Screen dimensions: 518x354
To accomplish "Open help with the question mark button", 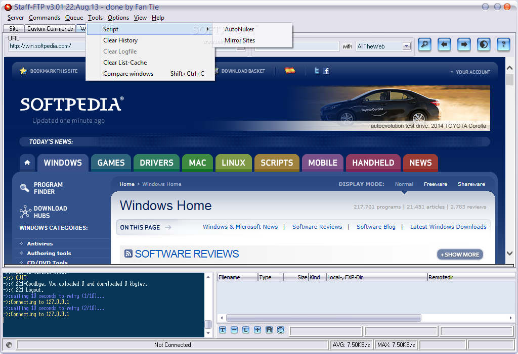I will pyautogui.click(x=503, y=44).
